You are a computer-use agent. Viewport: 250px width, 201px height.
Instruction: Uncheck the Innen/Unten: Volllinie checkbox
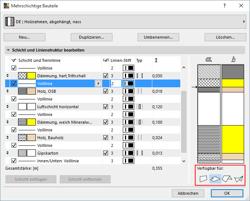point(14,161)
